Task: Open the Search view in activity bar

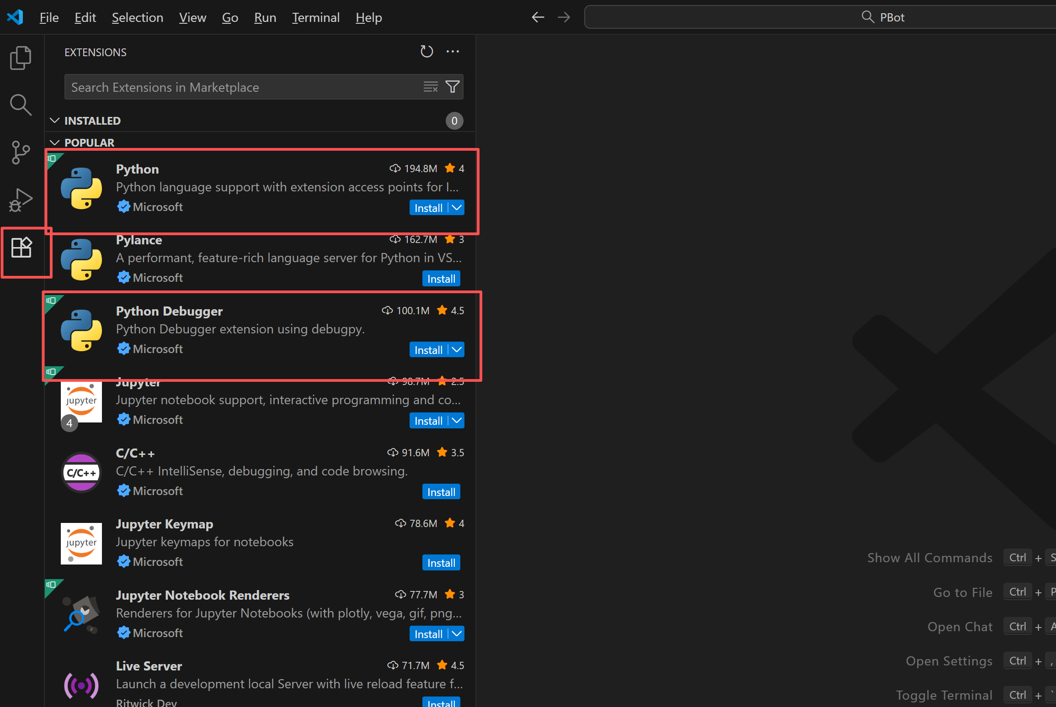Action: (x=21, y=105)
